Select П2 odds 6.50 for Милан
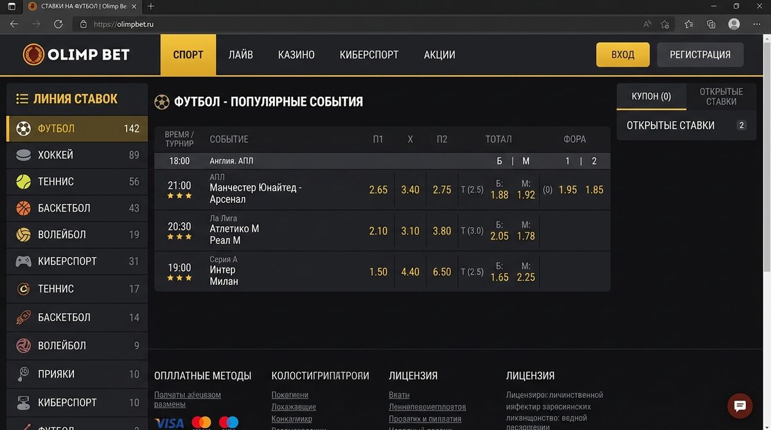Image resolution: width=771 pixels, height=430 pixels. click(x=442, y=272)
